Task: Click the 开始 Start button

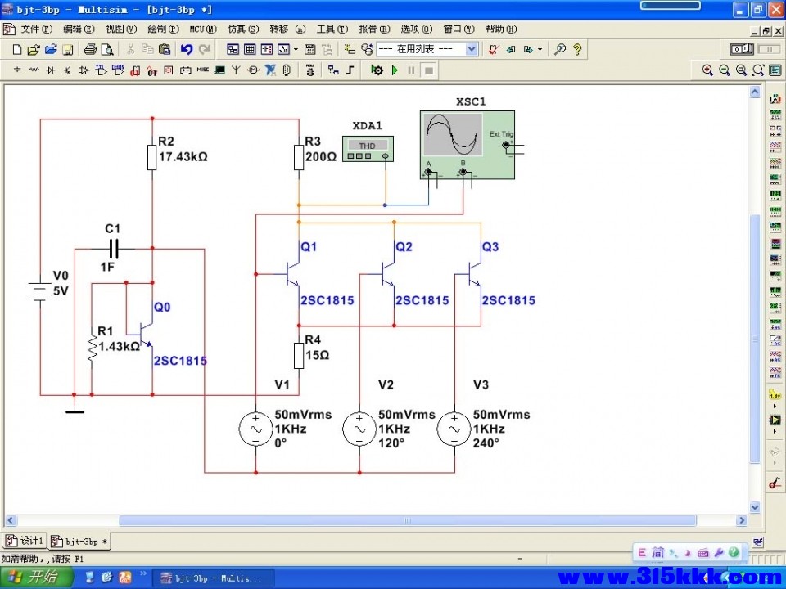Action: point(36,578)
